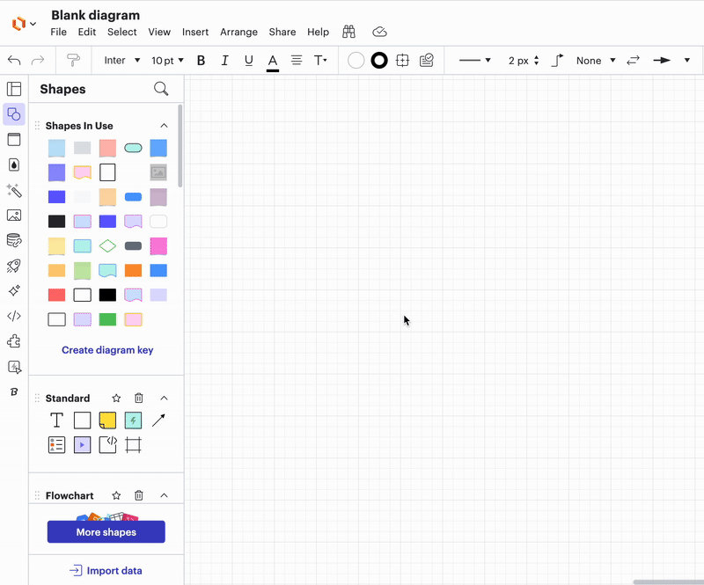Image resolution: width=704 pixels, height=585 pixels.
Task: Remove the Standard library with trash icon
Action: pos(139,399)
